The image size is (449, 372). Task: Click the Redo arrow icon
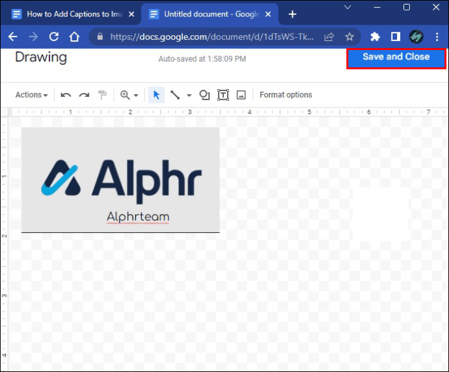tap(84, 95)
